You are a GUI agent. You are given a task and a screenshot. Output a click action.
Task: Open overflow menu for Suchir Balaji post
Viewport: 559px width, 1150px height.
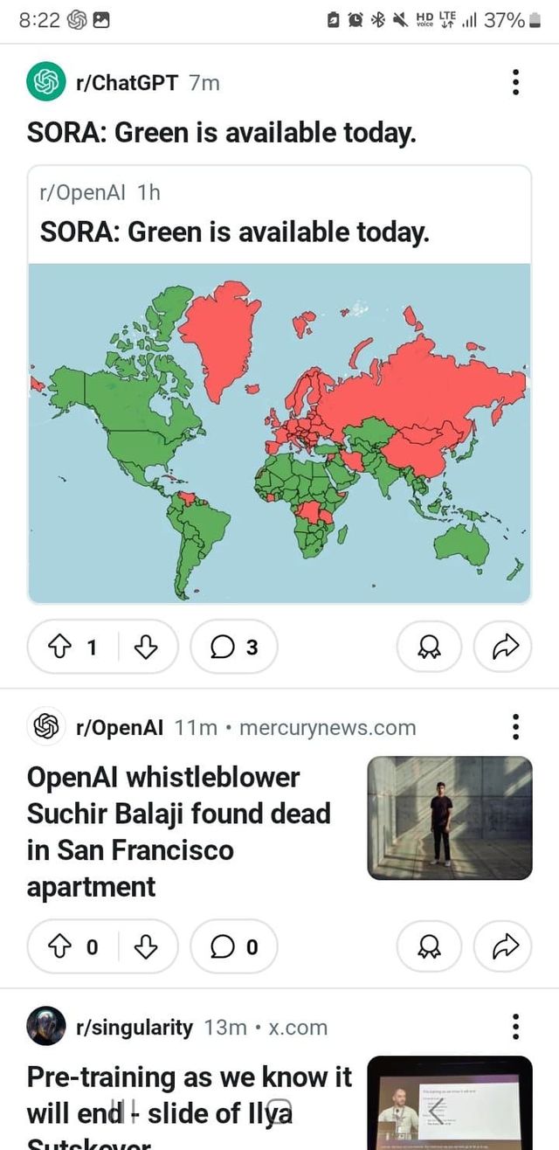516,727
